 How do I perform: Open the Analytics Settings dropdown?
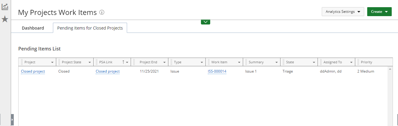point(343,12)
